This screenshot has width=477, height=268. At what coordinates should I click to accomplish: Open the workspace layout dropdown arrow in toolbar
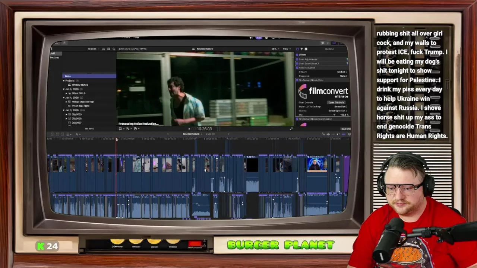pyautogui.click(x=328, y=43)
